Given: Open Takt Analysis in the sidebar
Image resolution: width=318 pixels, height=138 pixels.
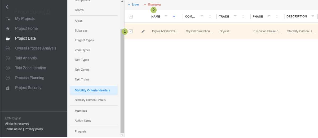Looking at the screenshot, I should pos(26,58).
